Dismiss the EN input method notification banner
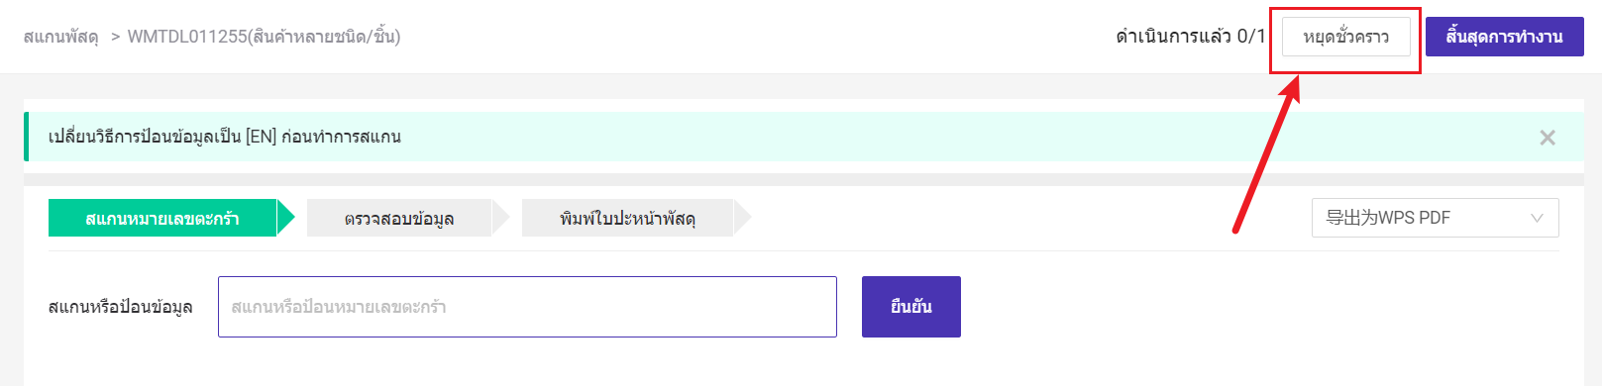Viewport: 1602px width, 386px height. coord(1547,138)
